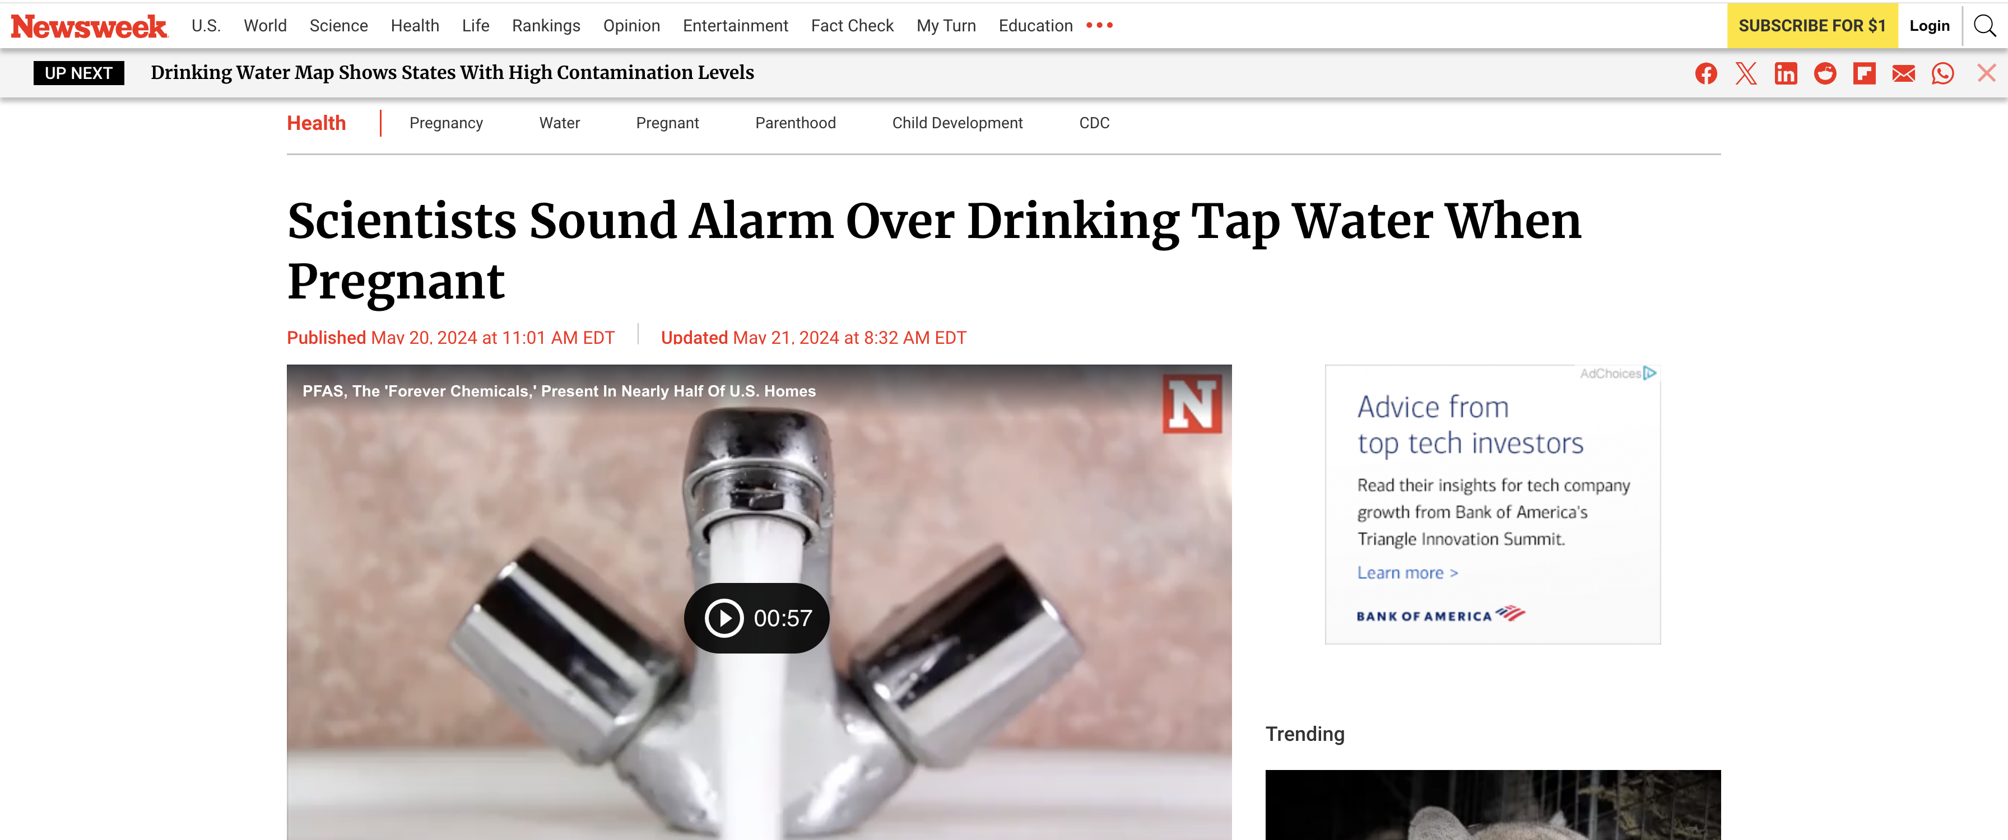Share article on Facebook
This screenshot has height=840, width=2008.
(1705, 73)
